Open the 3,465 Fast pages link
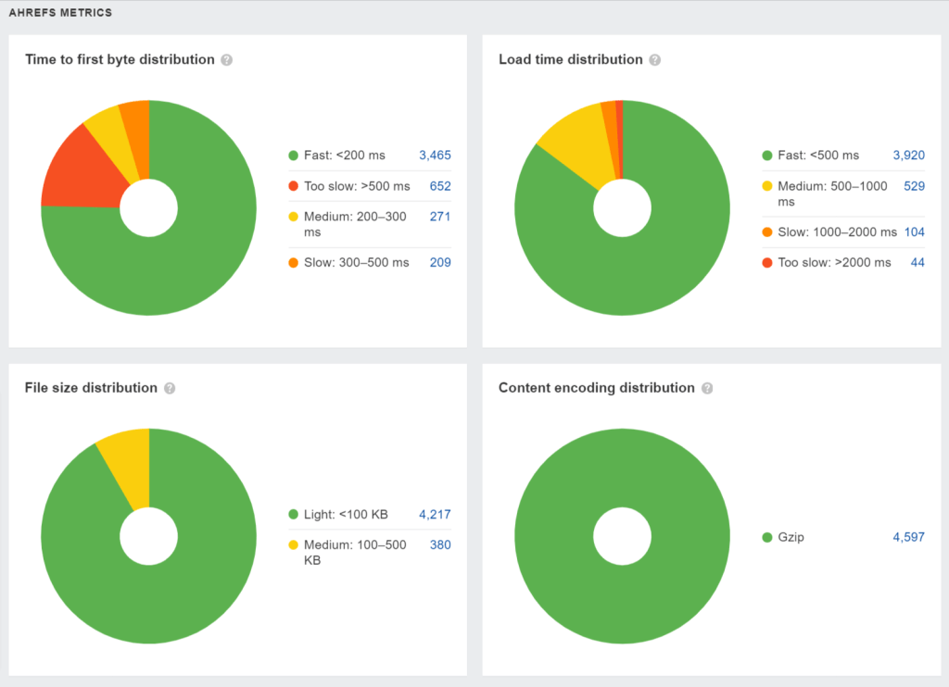The height and width of the screenshot is (687, 949). click(x=435, y=155)
